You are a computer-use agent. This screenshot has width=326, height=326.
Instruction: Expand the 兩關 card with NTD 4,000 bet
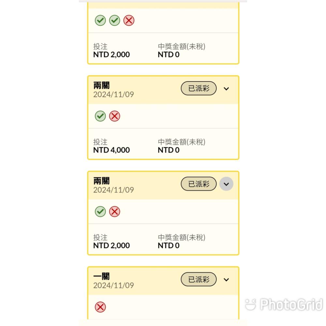[x=226, y=89]
